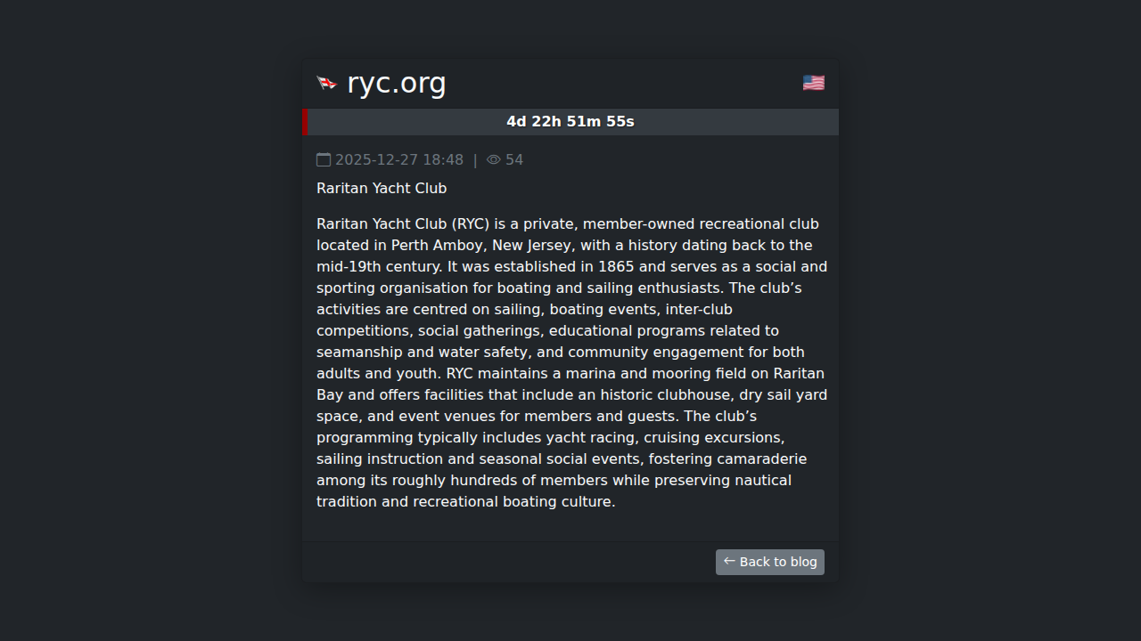Open the ryc.org title heading
Viewport: 1141px width, 641px height.
[x=396, y=83]
